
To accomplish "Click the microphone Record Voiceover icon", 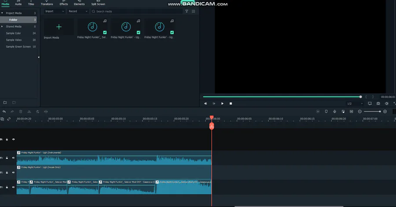I will click(334, 112).
